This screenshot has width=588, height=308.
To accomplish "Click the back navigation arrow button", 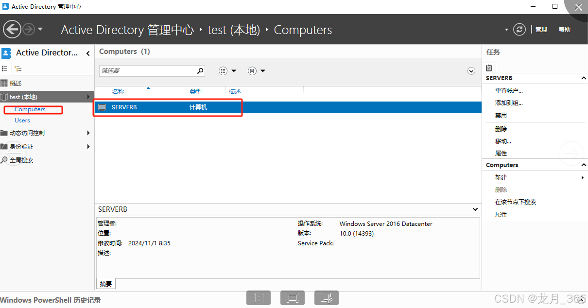I will click(x=12, y=29).
